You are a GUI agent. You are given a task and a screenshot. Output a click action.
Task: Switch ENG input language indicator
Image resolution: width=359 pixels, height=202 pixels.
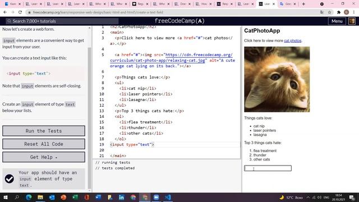pyautogui.click(x=326, y=198)
